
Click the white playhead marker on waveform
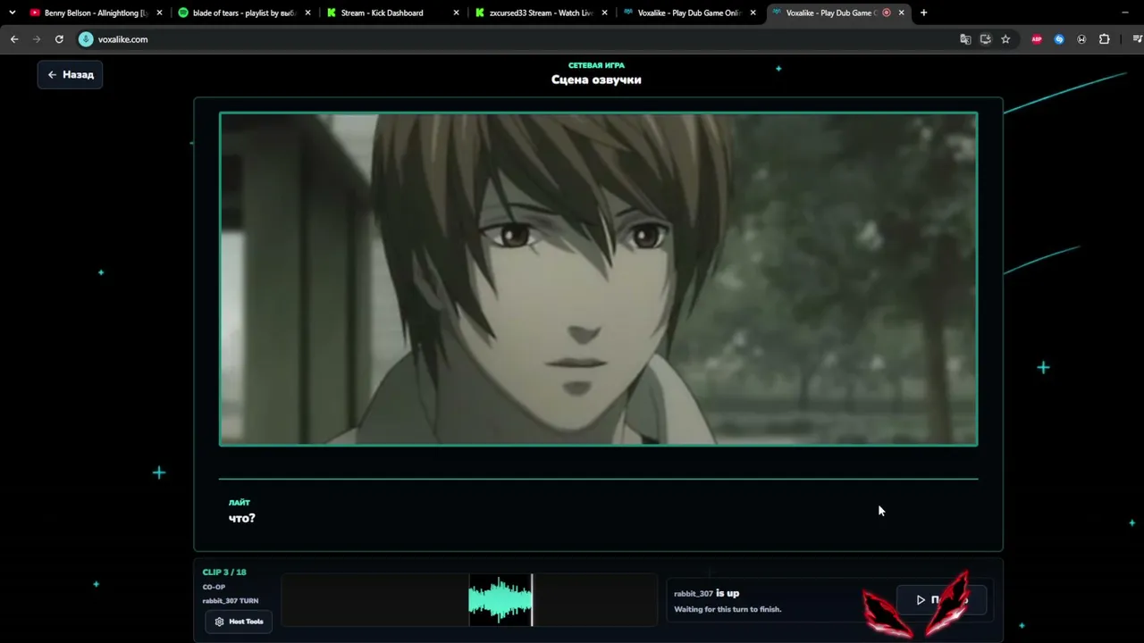pyautogui.click(x=532, y=600)
